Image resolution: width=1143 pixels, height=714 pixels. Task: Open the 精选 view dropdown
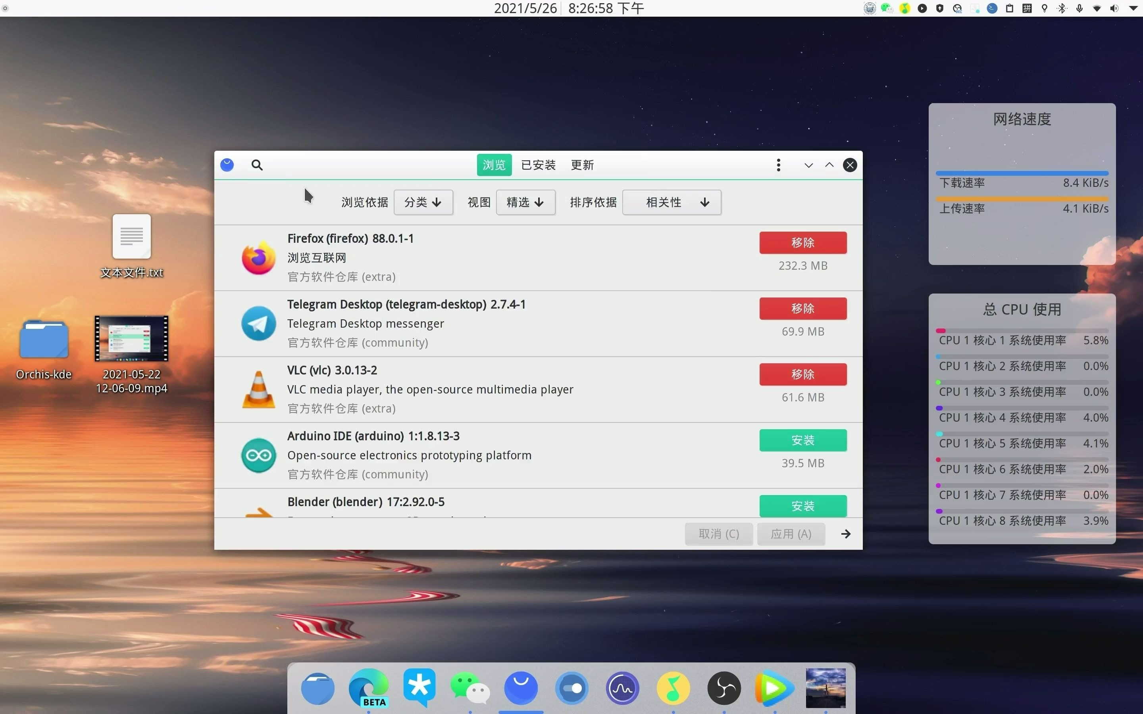point(525,203)
